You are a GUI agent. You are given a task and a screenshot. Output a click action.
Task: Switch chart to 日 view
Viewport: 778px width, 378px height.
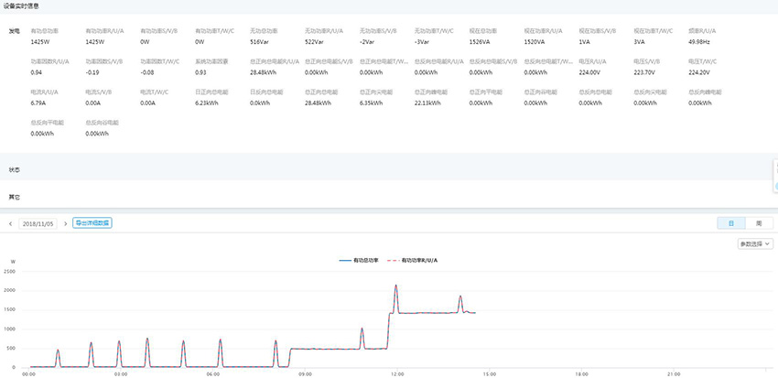(x=730, y=223)
